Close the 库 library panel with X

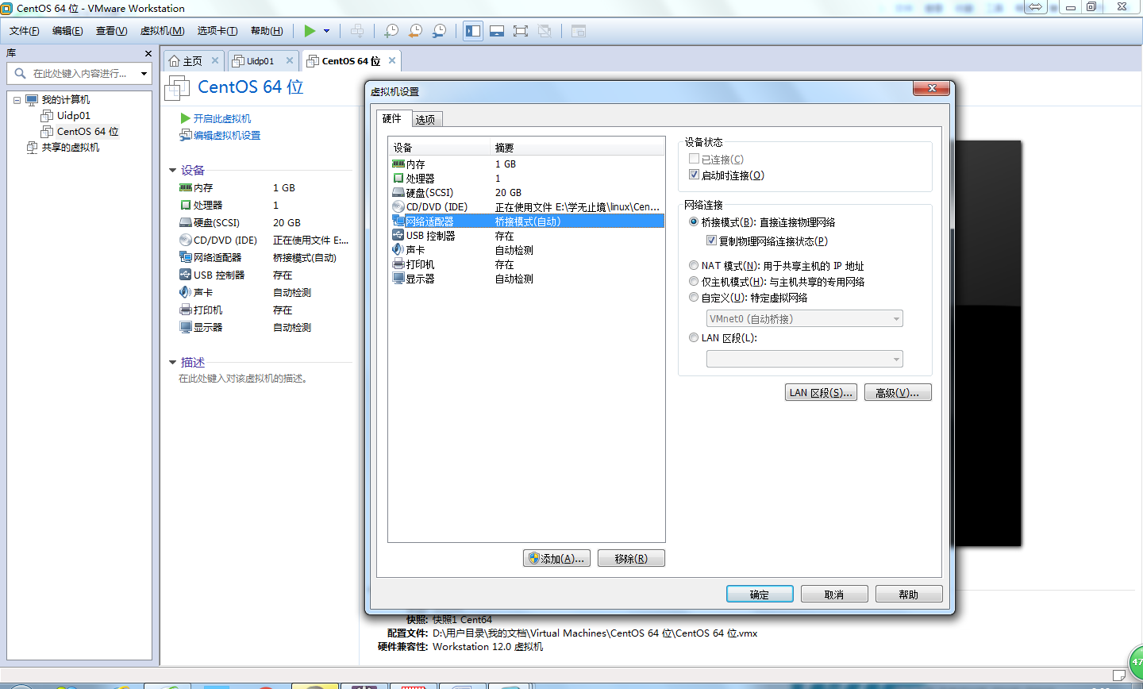(x=148, y=53)
